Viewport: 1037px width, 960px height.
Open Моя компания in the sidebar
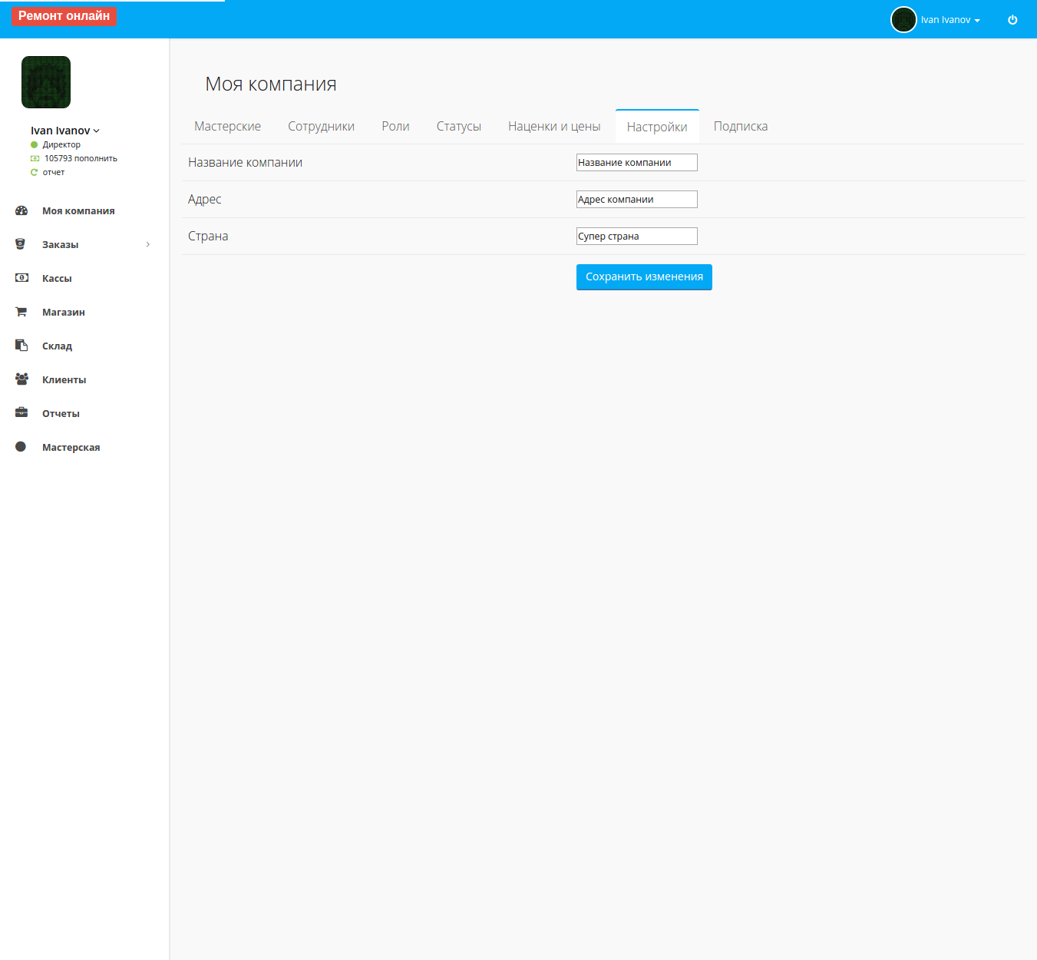pos(78,210)
